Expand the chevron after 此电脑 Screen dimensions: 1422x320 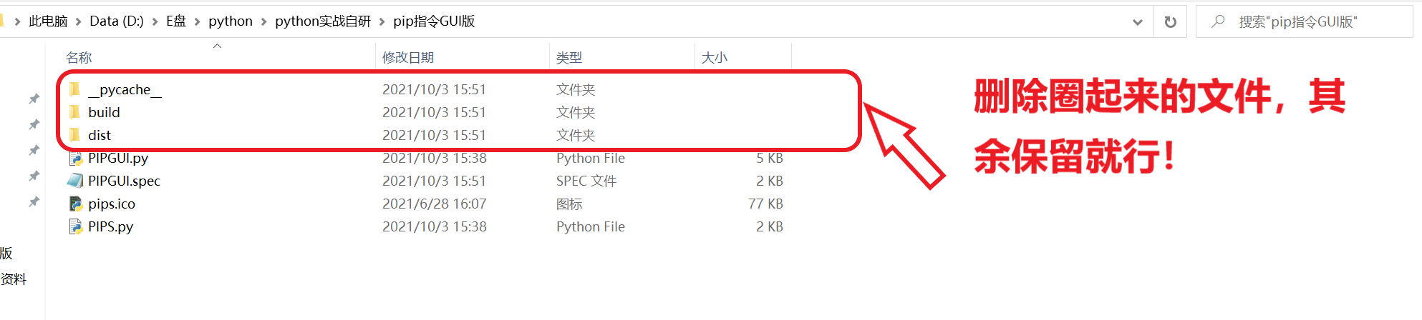tap(78, 21)
